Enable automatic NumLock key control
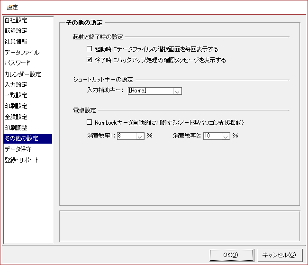The height and width of the screenshot is (265, 308). [89, 122]
